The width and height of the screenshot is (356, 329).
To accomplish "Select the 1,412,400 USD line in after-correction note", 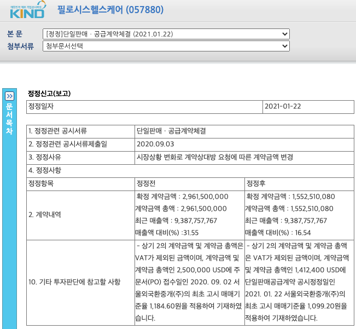I will tap(295, 270).
